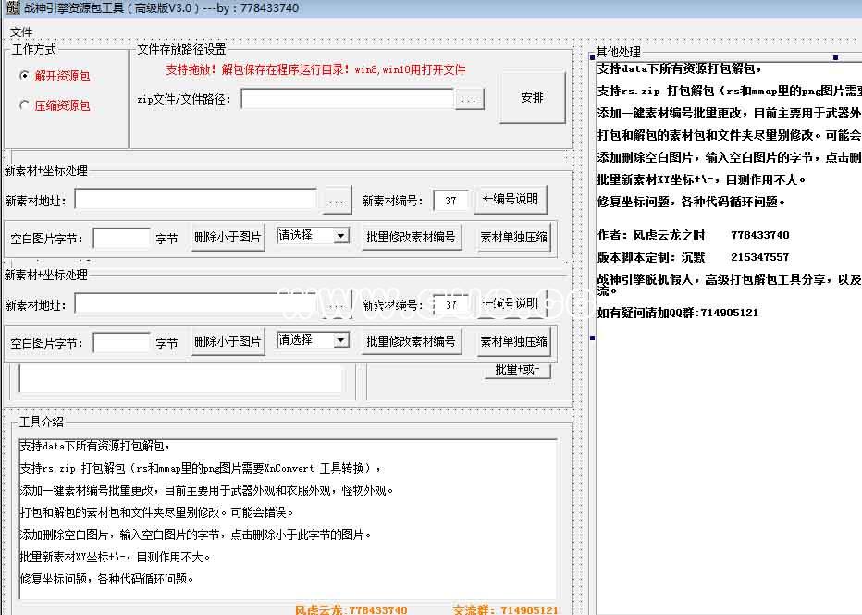Select the 解开资源包 radio option
This screenshot has width=862, height=615.
click(x=25, y=76)
